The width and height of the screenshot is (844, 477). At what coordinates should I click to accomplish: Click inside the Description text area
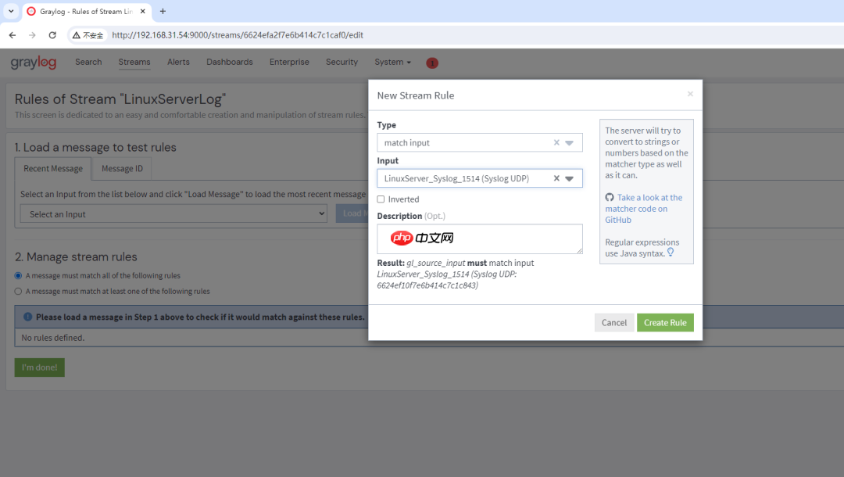[480, 238]
